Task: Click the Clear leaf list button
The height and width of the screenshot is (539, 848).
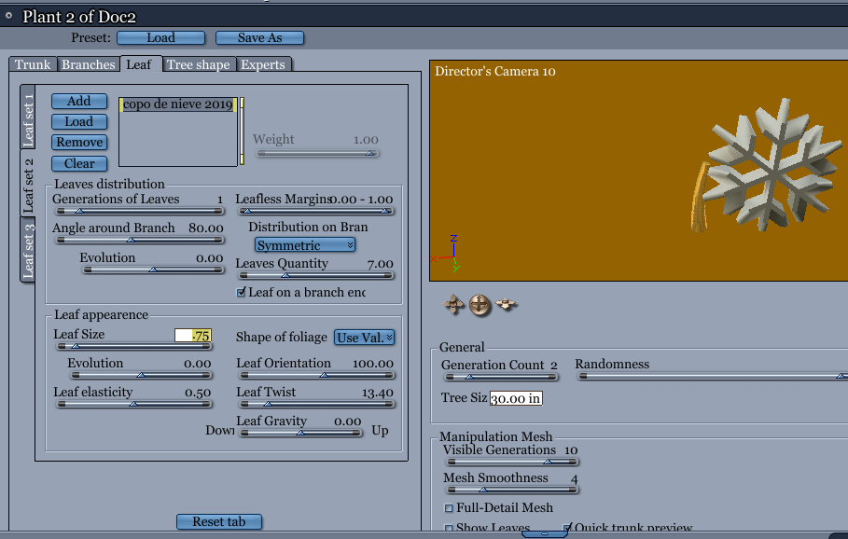Action: click(79, 163)
